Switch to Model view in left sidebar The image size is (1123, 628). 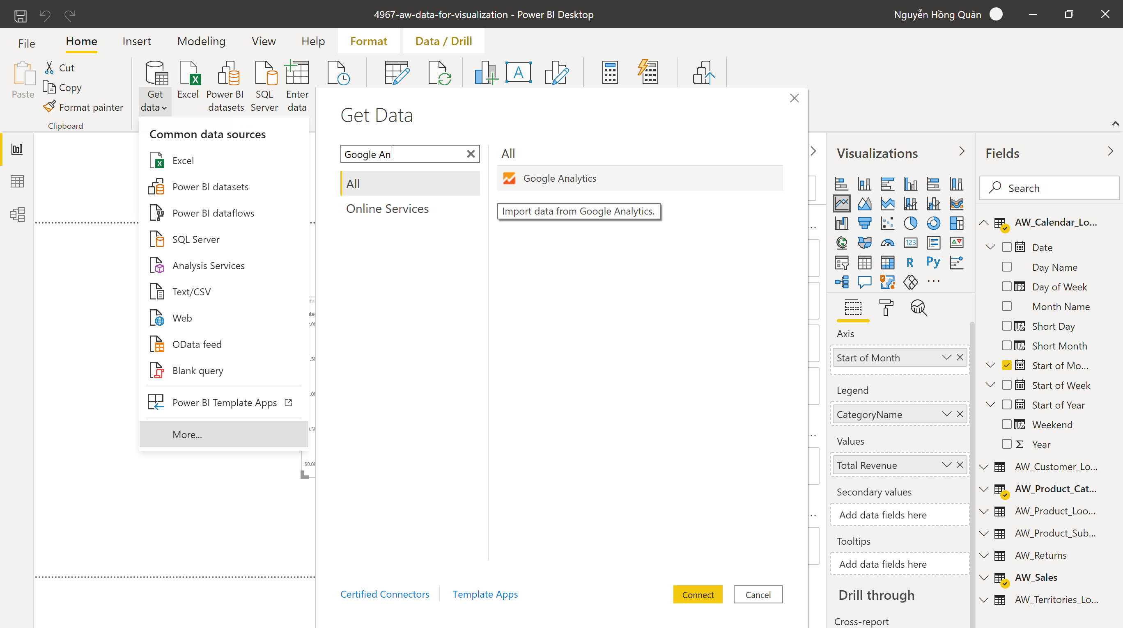[17, 214]
